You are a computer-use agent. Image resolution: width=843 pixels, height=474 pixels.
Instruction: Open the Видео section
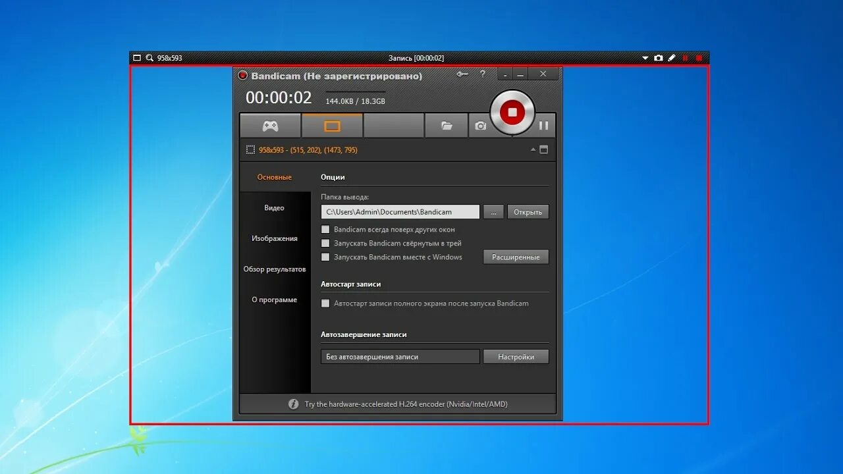[275, 208]
